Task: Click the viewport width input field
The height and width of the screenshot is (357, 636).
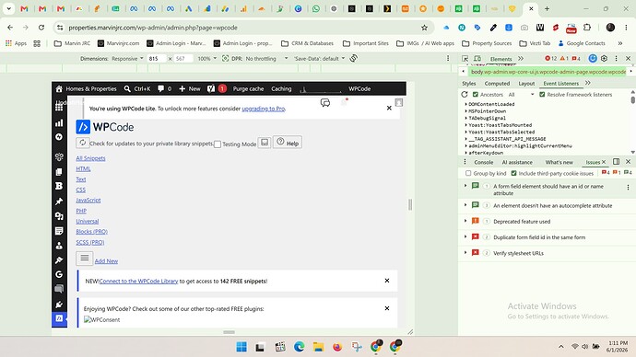Action: 157,59
